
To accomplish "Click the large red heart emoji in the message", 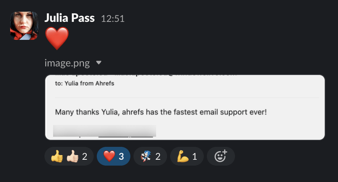I will (x=57, y=38).
